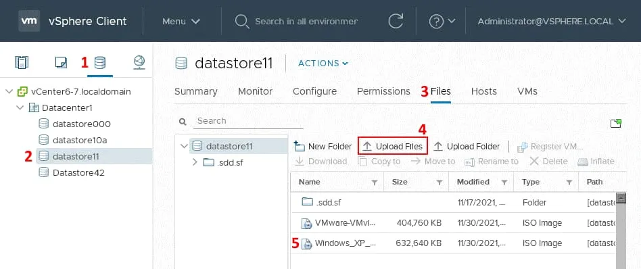Click the Size column filter icon
This screenshot has height=269, width=641.
click(x=439, y=182)
